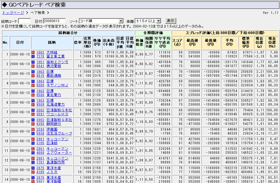
Task: Click the red marker icon beside code 5901
Action: coord(33,182)
